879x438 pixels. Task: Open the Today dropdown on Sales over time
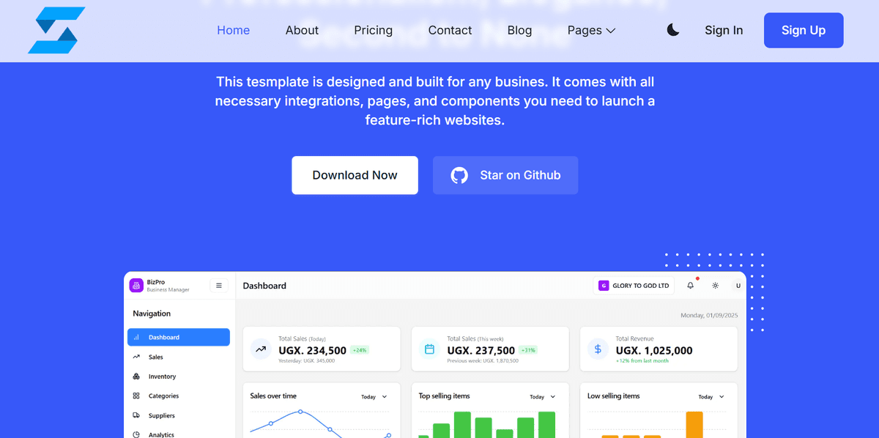pyautogui.click(x=374, y=397)
